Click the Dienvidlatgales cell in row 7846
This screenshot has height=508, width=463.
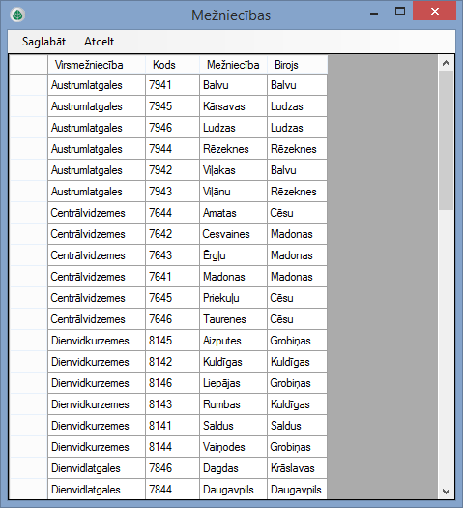(97, 467)
